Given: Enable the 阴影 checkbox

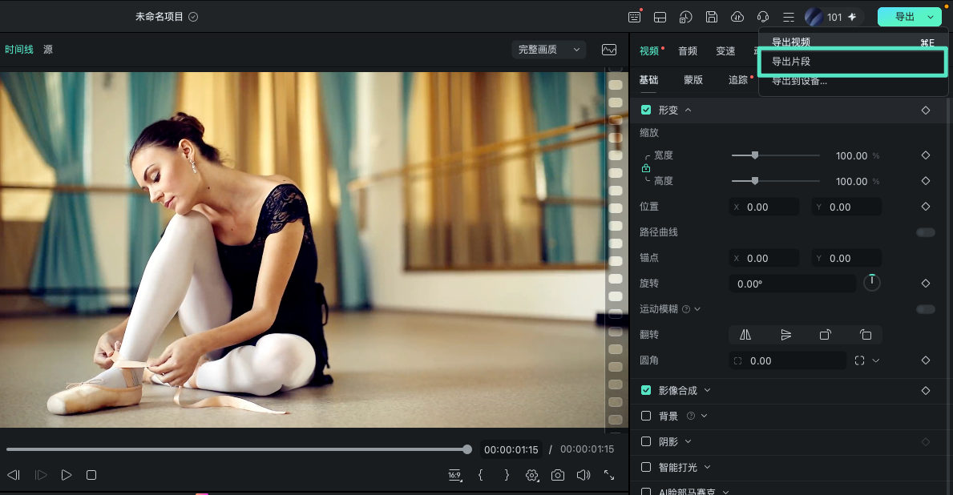Looking at the screenshot, I should click(646, 441).
